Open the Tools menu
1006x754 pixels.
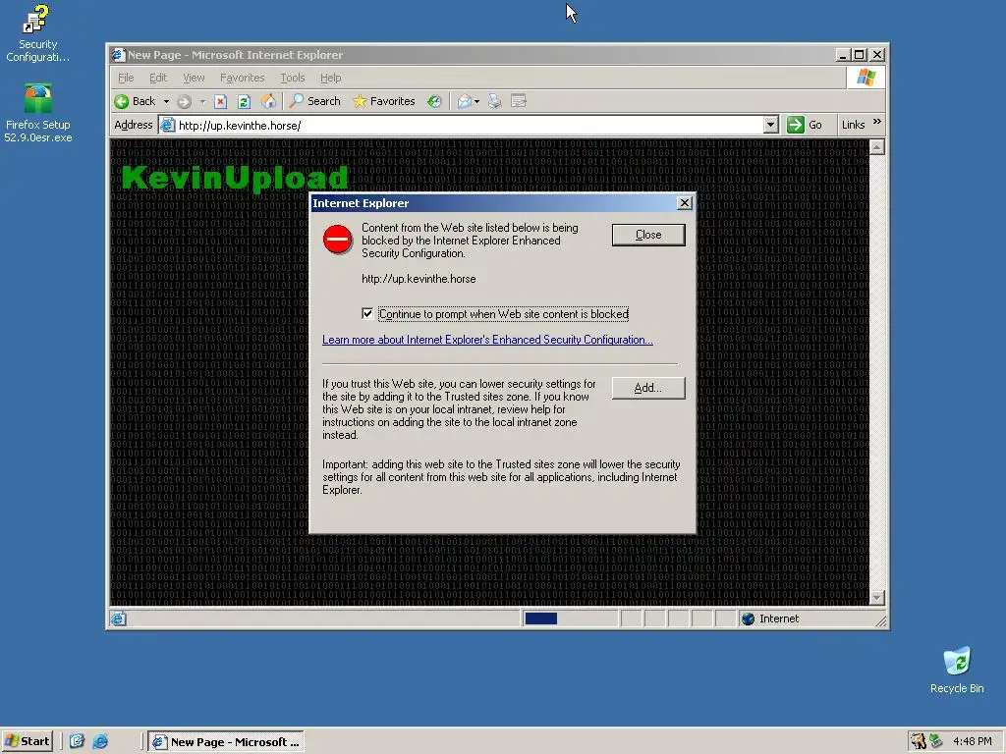(x=293, y=78)
